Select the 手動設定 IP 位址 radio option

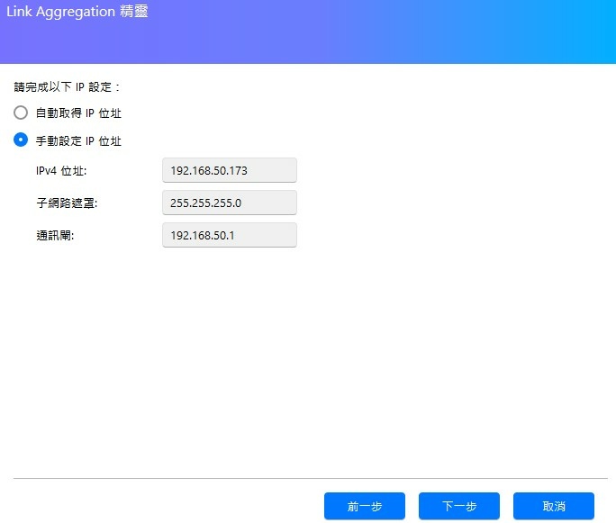click(x=21, y=140)
